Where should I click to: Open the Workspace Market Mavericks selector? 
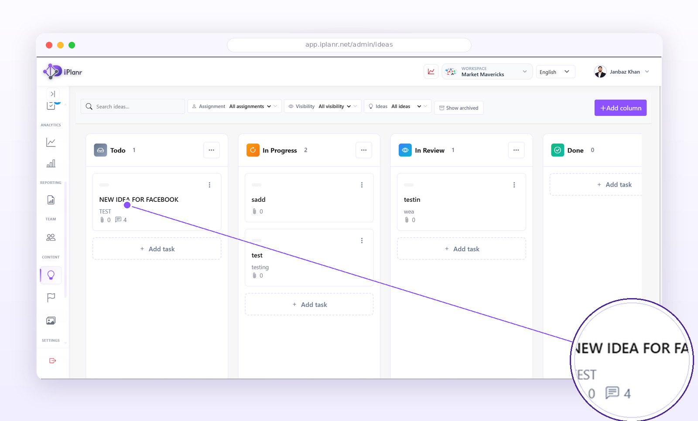pos(487,71)
